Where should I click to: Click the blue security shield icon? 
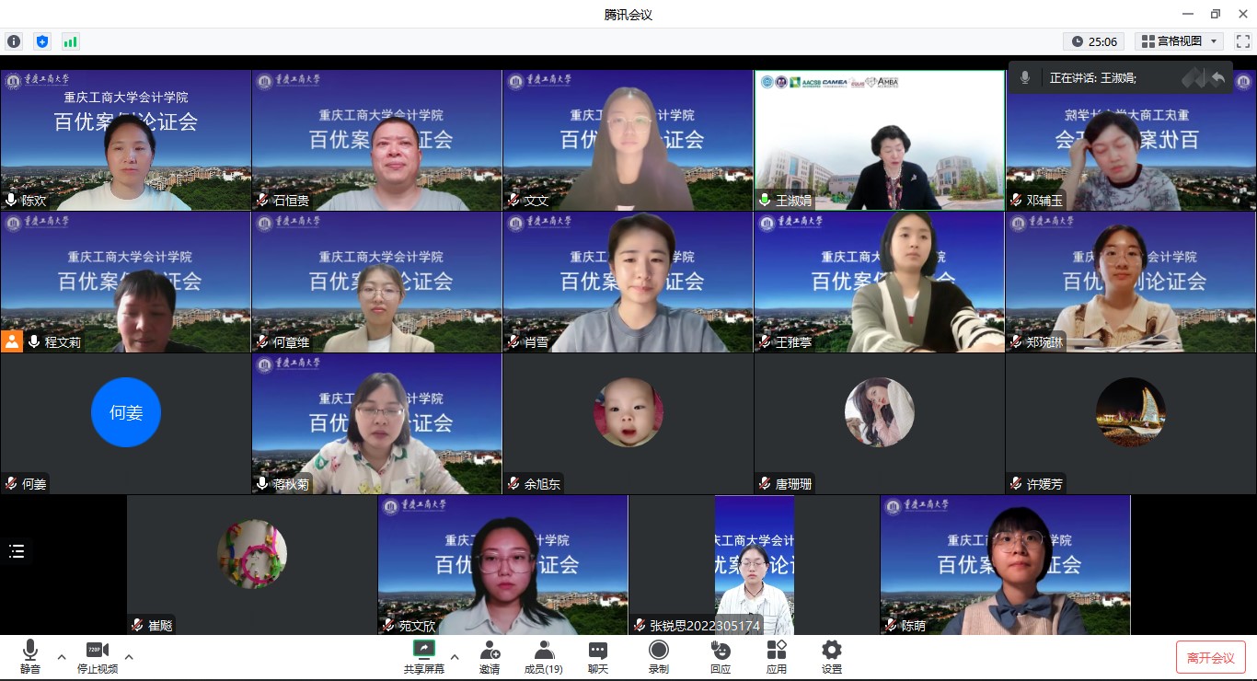41,41
